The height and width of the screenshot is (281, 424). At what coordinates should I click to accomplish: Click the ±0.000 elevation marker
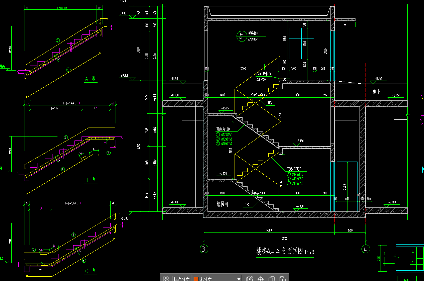pos(124,76)
